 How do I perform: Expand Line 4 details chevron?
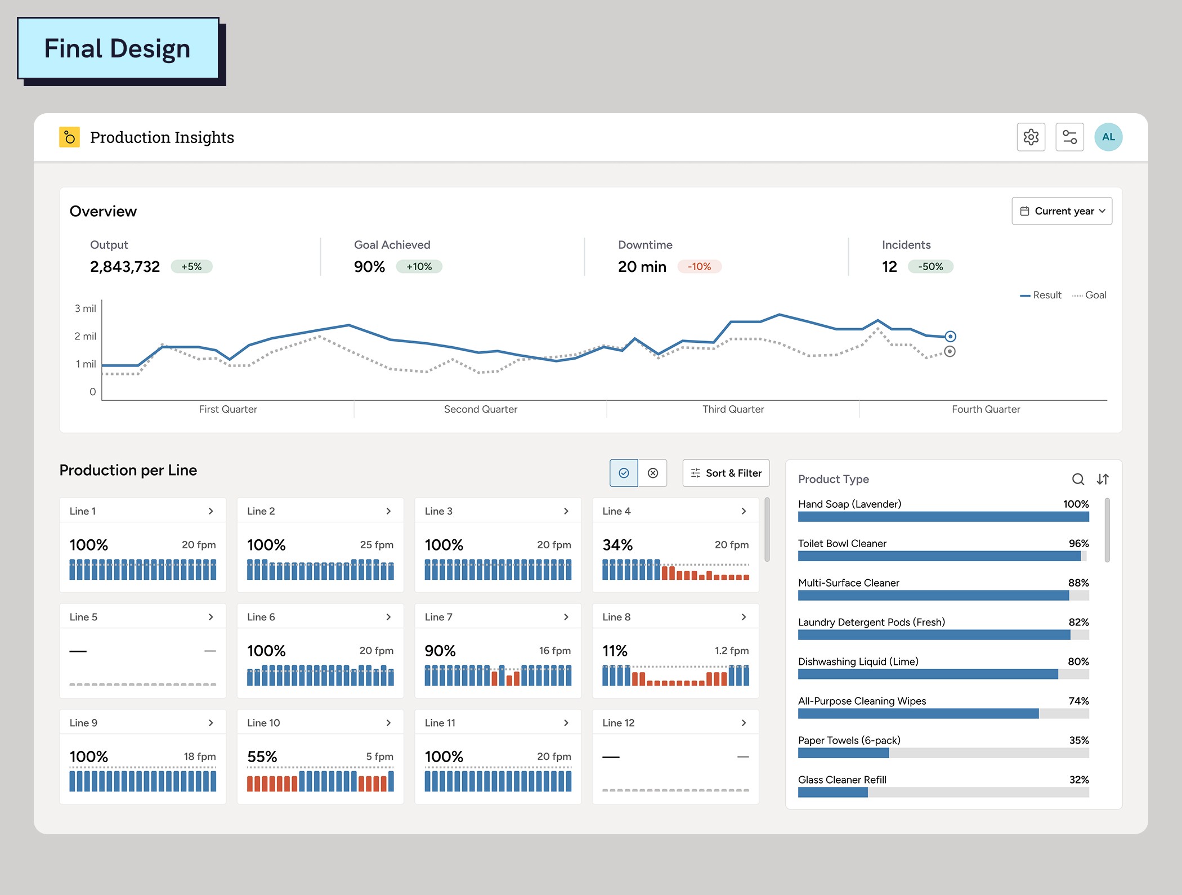pos(744,511)
